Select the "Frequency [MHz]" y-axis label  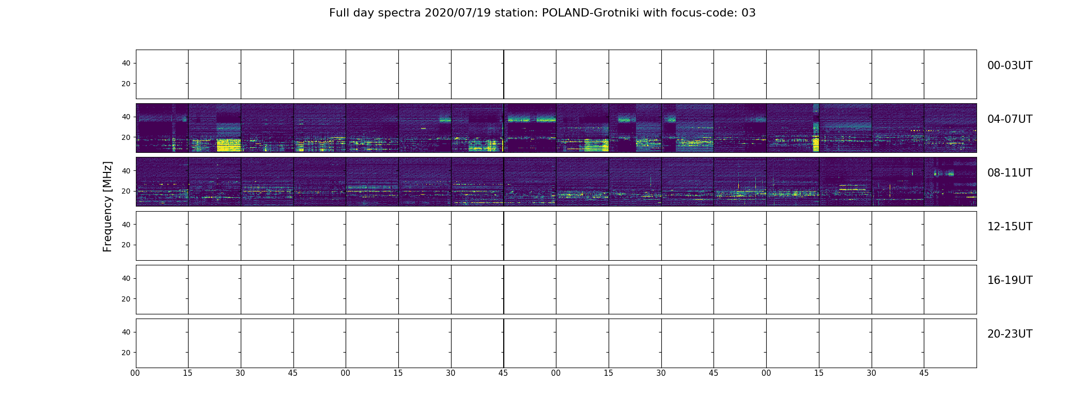coord(107,206)
